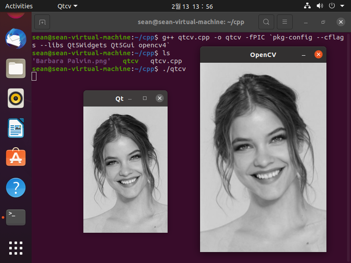This screenshot has height=263, width=351.
Task: Click the Terminal icon in dock
Action: 16,217
